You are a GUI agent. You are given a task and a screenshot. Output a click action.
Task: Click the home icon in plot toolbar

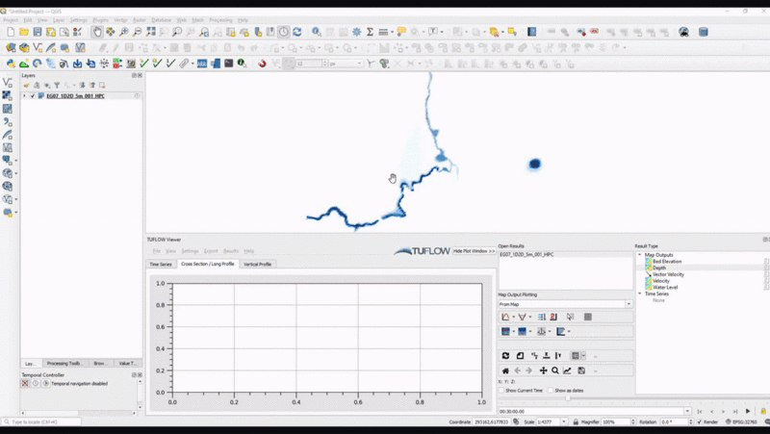pos(505,370)
